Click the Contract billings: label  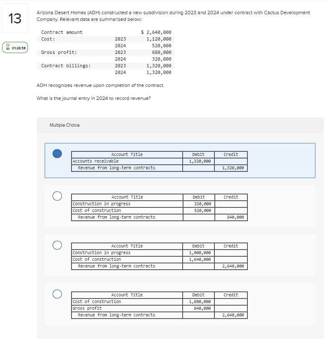66,66
